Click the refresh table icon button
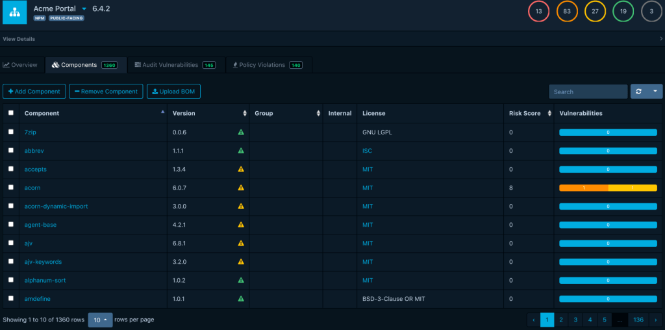The height and width of the screenshot is (330, 665). (638, 92)
